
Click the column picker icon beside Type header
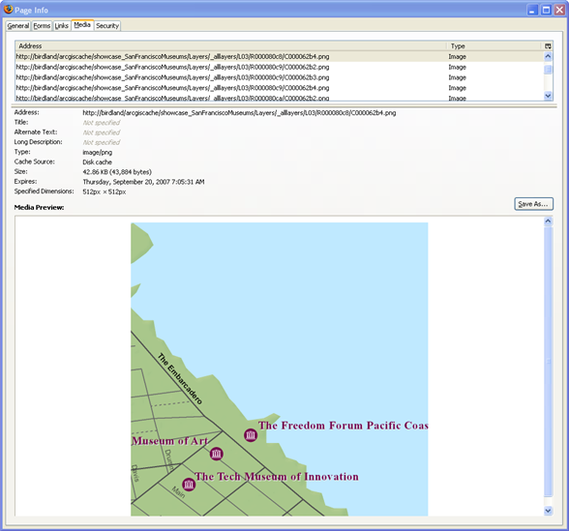(548, 46)
